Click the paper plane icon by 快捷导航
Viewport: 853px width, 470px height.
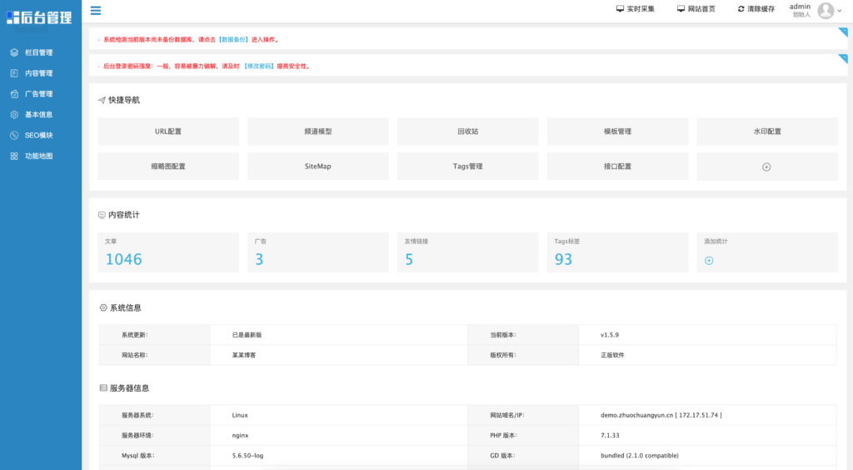pos(102,100)
